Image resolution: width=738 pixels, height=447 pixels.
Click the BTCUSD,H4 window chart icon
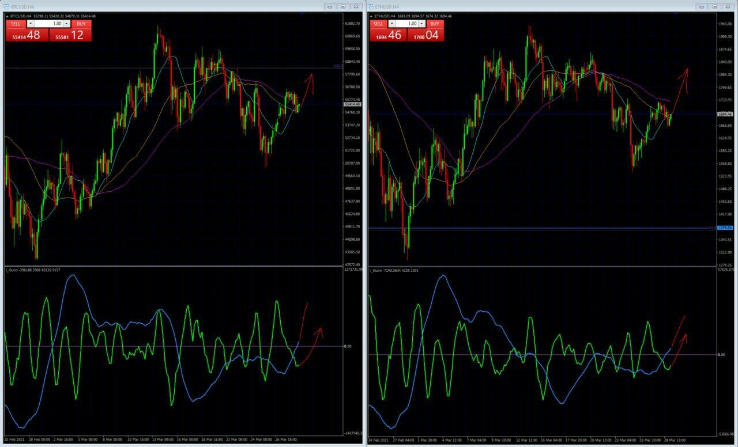click(6, 6)
